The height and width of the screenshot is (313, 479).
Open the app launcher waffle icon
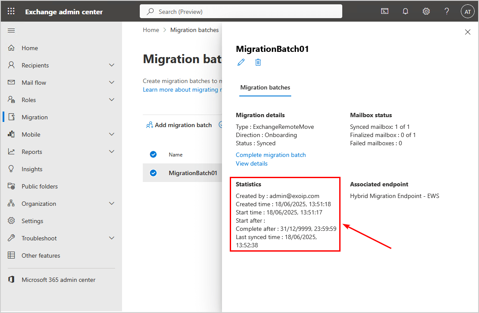tap(11, 12)
